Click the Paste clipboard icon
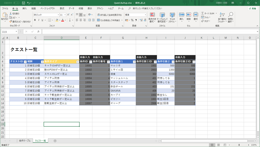The height and width of the screenshot is (147, 260). pyautogui.click(x=5, y=15)
